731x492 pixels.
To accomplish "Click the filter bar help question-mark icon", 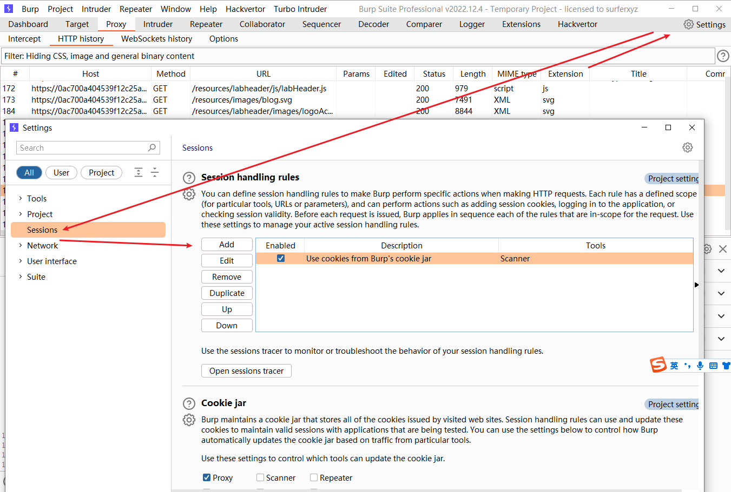I will [x=723, y=56].
